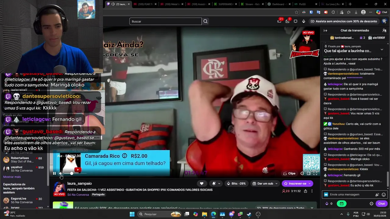
Task: Open the Get Bits diamond icon in the top bar
Action: (x=303, y=21)
